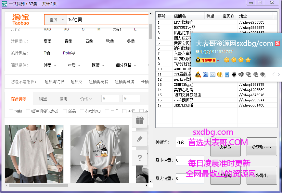Click the ④导出 export button
This screenshot has width=282, height=193.
click(x=262, y=176)
